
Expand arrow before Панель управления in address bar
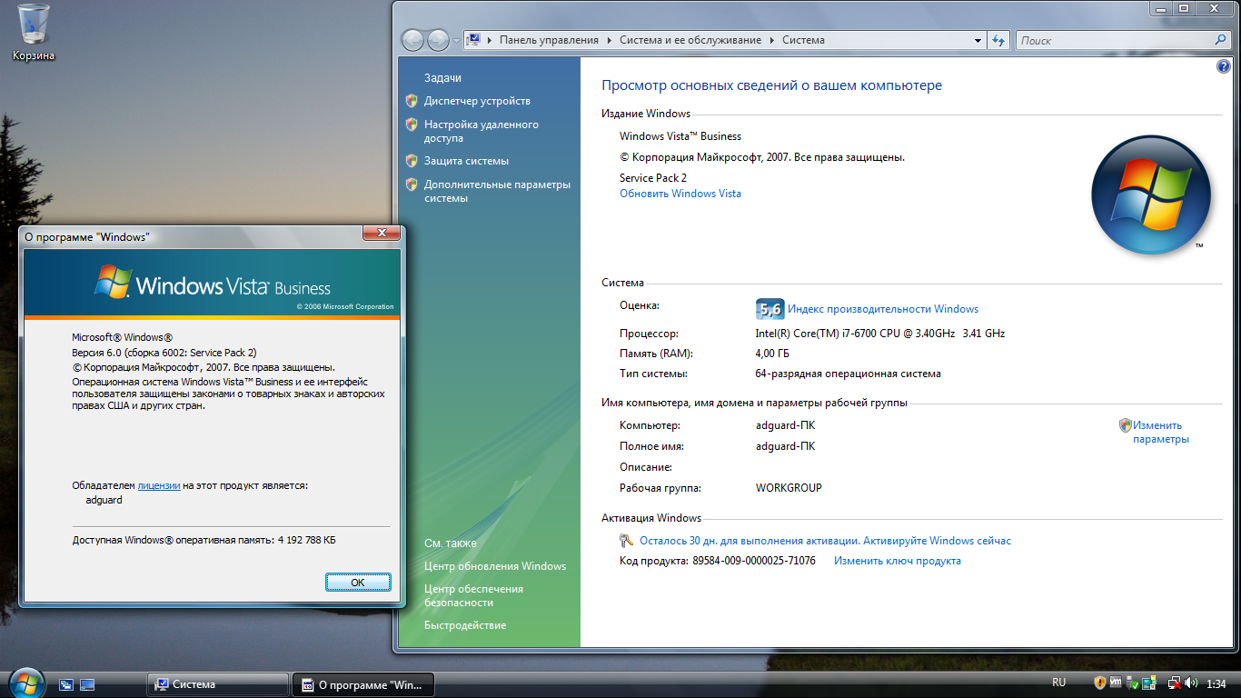tap(490, 40)
